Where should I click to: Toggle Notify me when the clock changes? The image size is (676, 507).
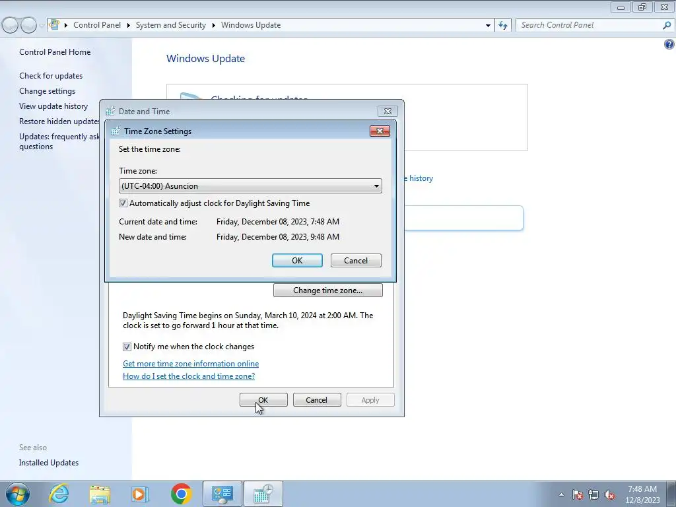pos(127,347)
